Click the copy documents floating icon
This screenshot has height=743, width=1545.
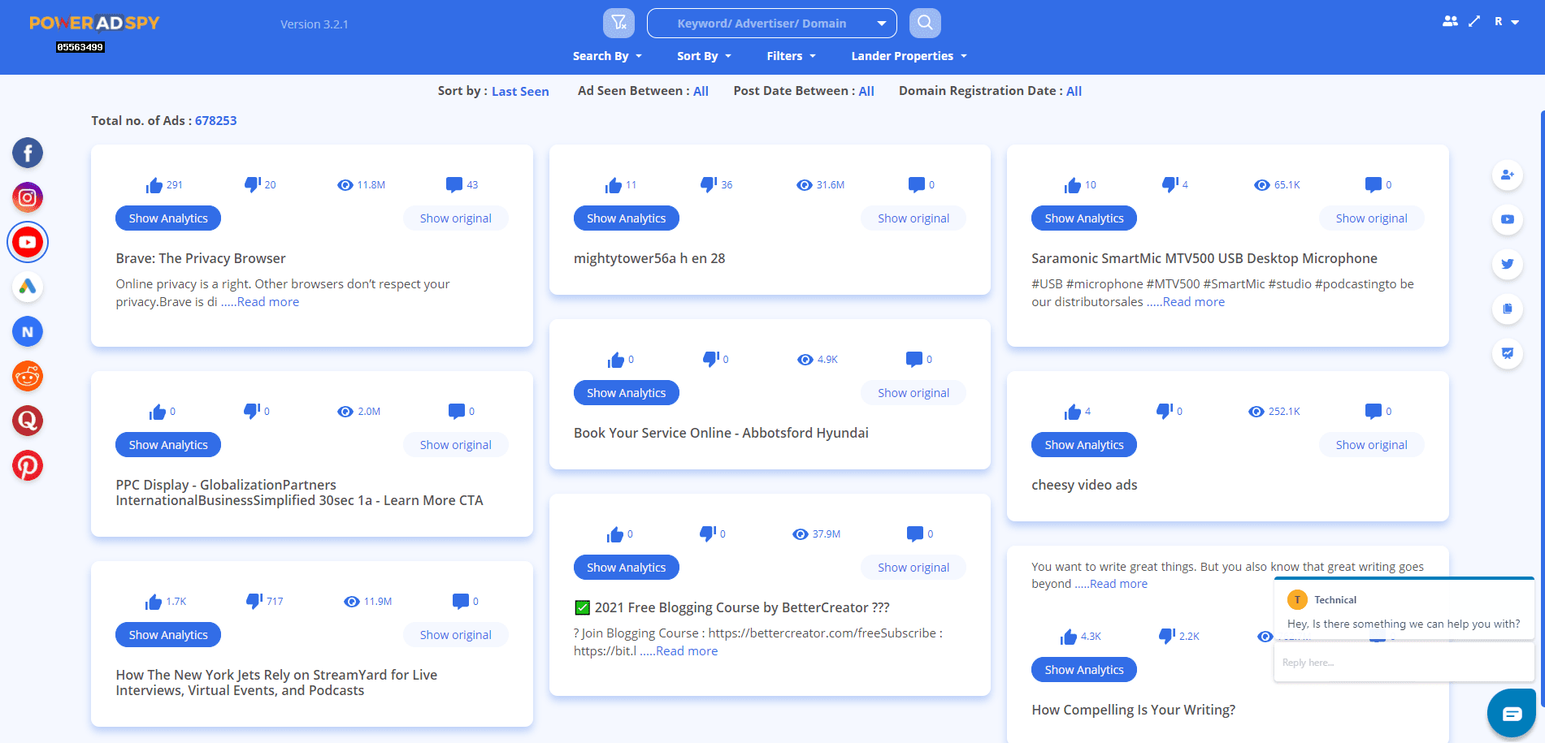coord(1508,309)
